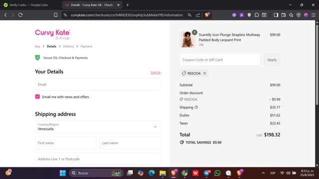This screenshot has width=319, height=179.
Task: Open the Telegram taskbar icon
Action: [x=207, y=173]
